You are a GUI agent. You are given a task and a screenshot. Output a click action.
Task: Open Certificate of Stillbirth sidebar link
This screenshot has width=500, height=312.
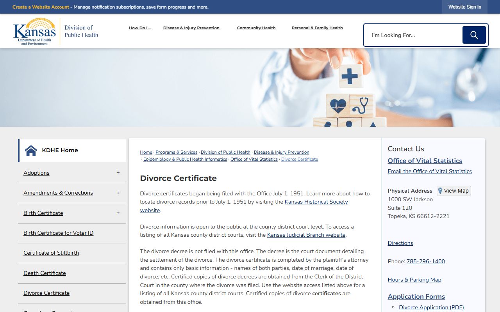click(x=51, y=253)
